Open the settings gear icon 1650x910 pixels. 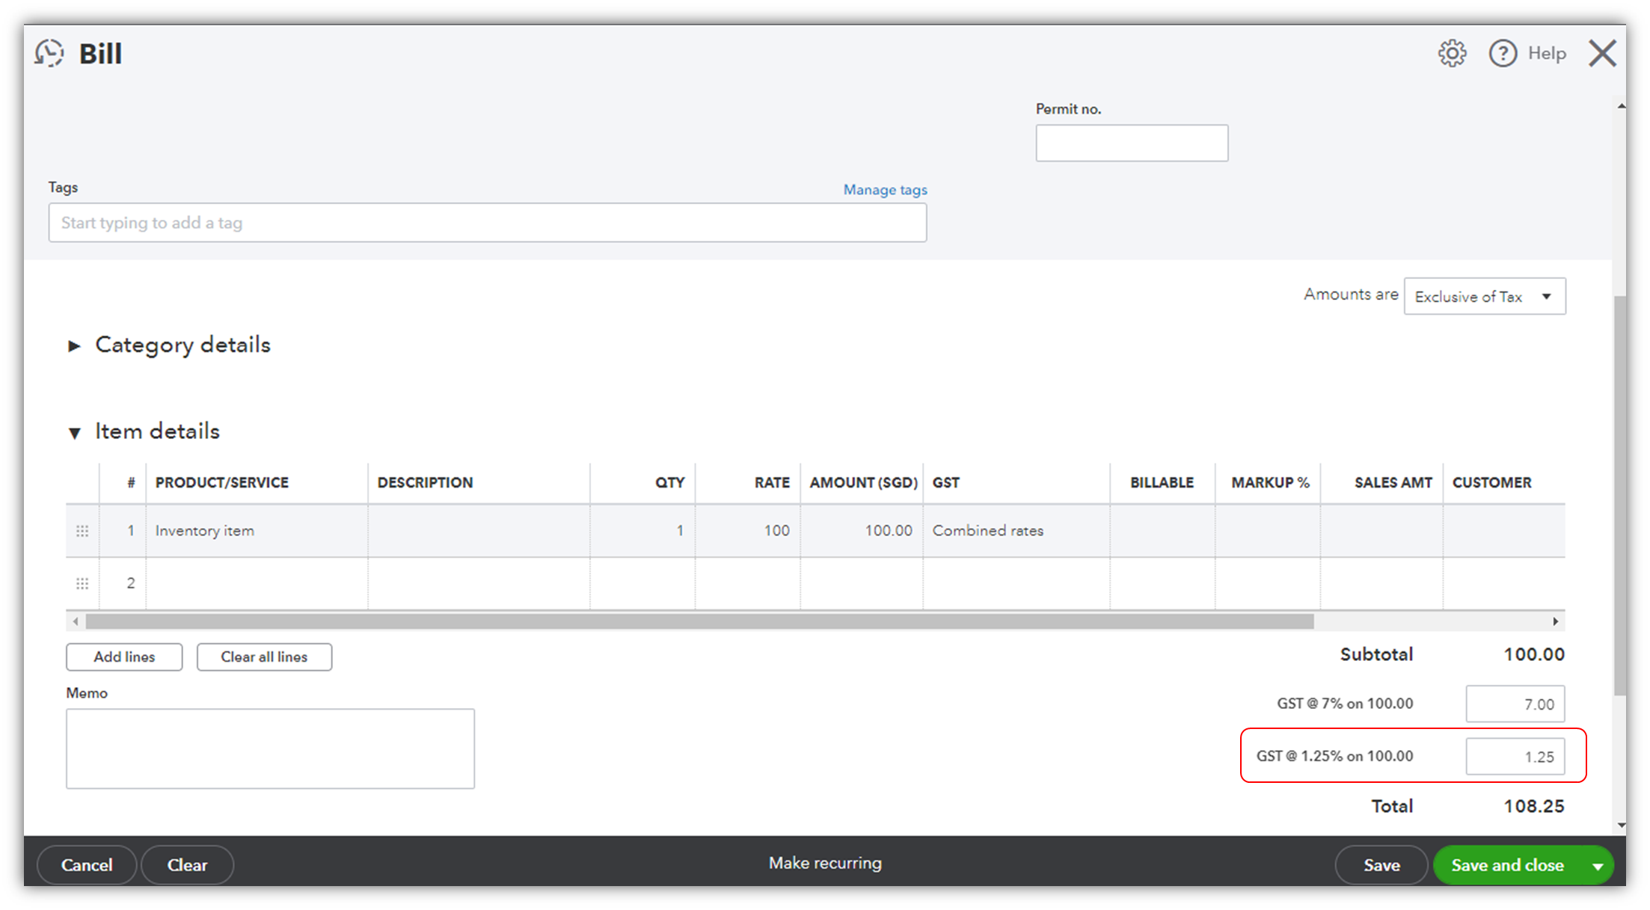pos(1452,53)
